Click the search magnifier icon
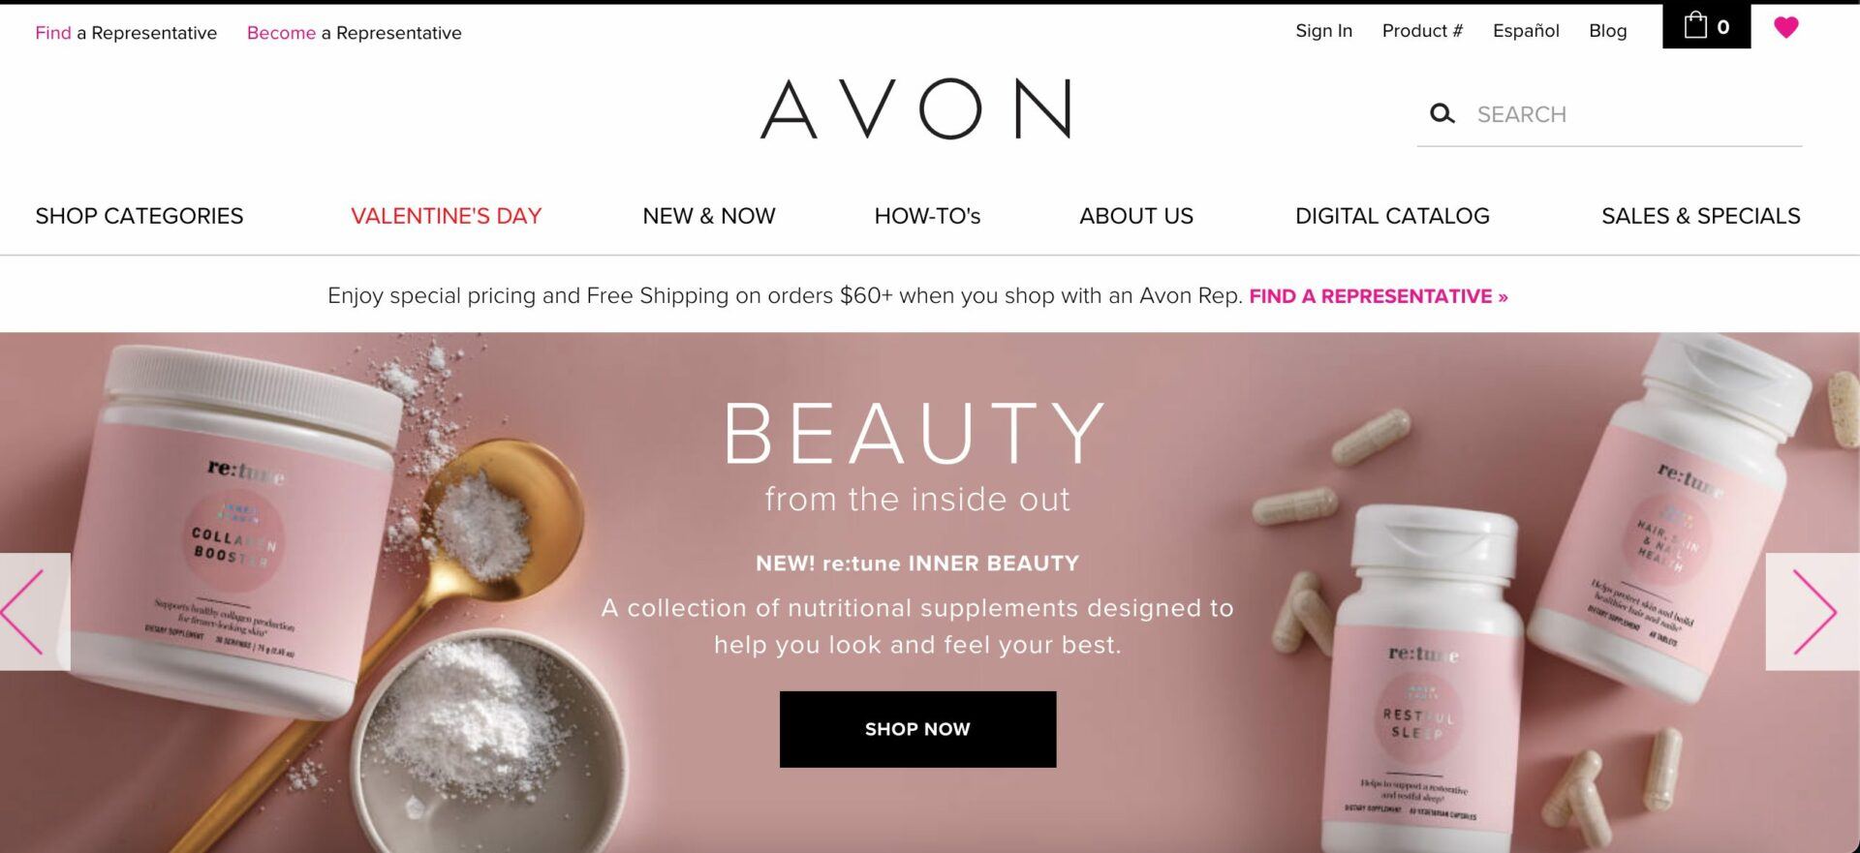The image size is (1860, 853). pos(1441,114)
